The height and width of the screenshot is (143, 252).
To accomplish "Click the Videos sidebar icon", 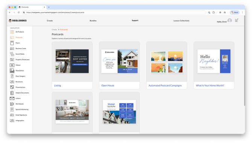I will (x=12, y=65).
